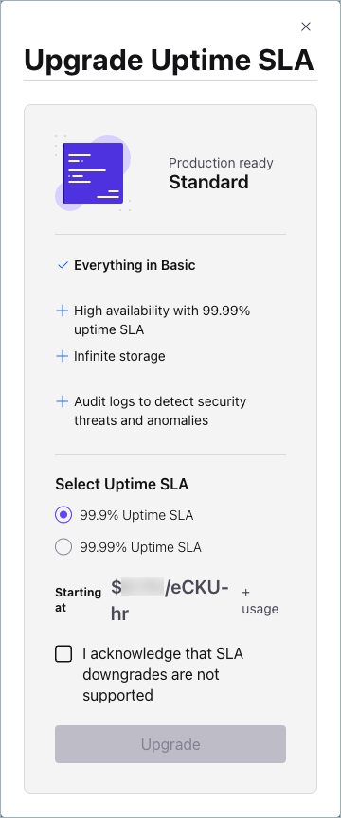Click the 'Upgrade Uptime SLA' dialog title
341x818 pixels.
(169, 61)
